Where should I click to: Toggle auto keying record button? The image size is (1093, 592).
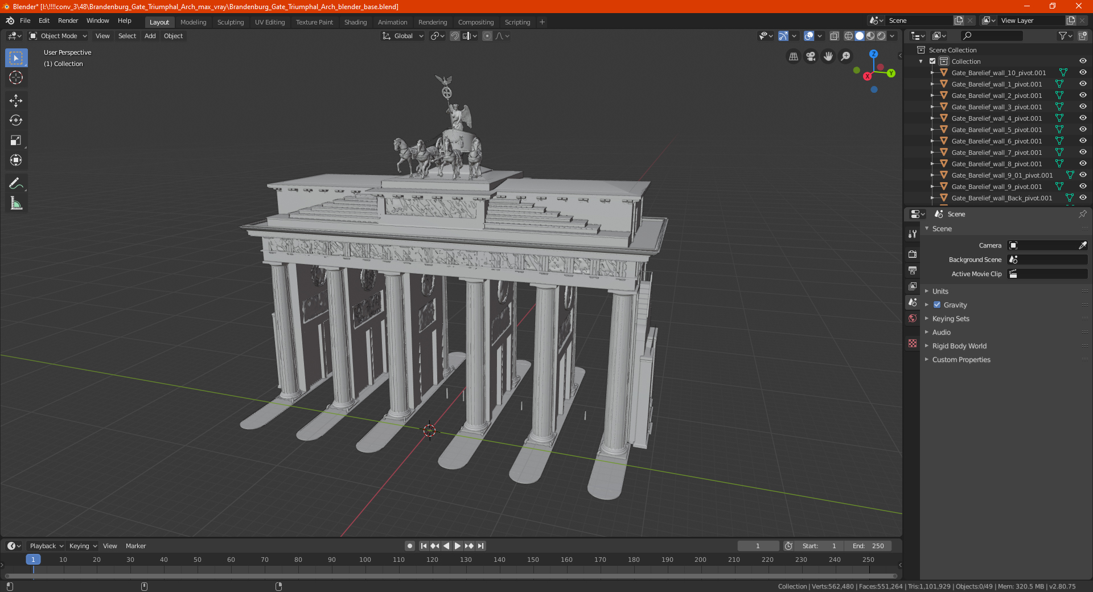(409, 546)
